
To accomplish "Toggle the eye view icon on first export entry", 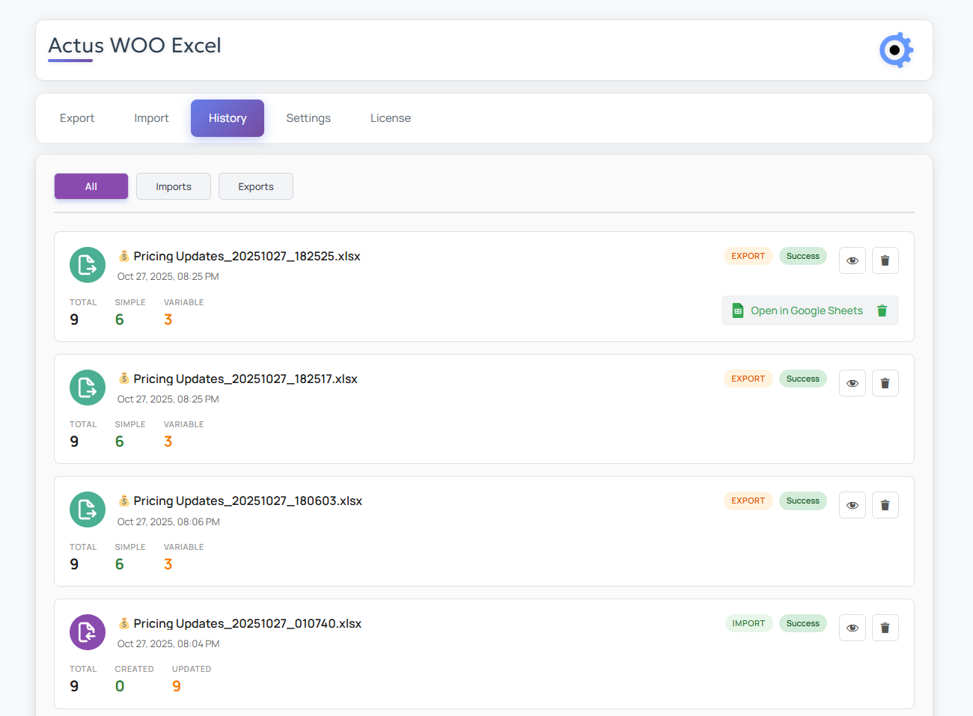I will (x=852, y=260).
